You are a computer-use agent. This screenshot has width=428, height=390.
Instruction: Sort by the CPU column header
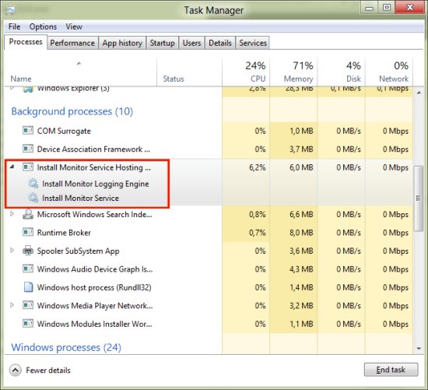tap(246, 72)
